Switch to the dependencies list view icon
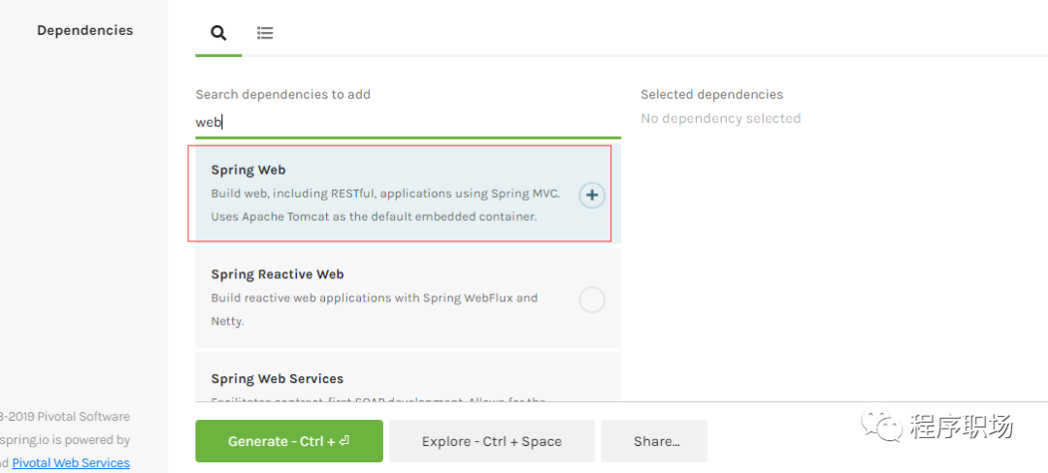 click(x=265, y=32)
